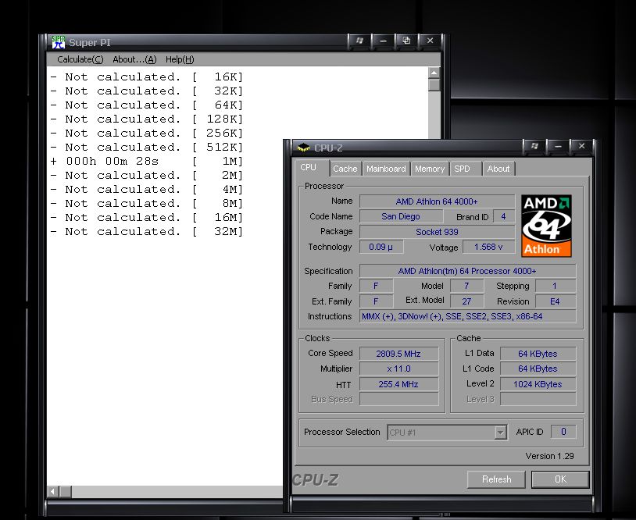Click the Model value '7'
Image resolution: width=636 pixels, height=520 pixels.
pos(466,286)
